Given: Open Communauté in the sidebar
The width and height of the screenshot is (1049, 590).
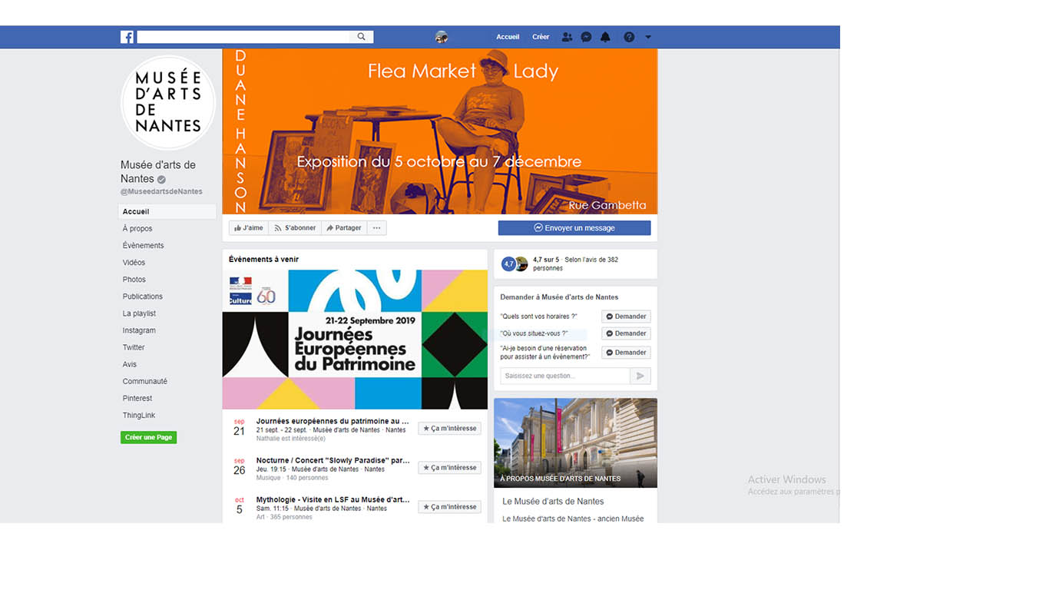Looking at the screenshot, I should 144,381.
